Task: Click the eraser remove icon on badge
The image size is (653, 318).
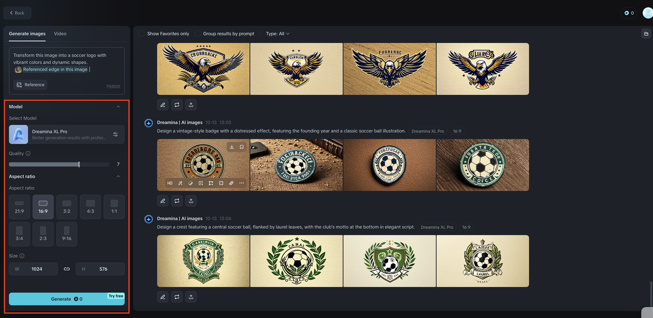Action: click(231, 183)
